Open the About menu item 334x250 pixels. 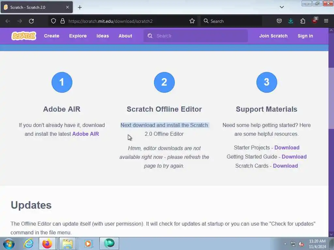tap(125, 36)
